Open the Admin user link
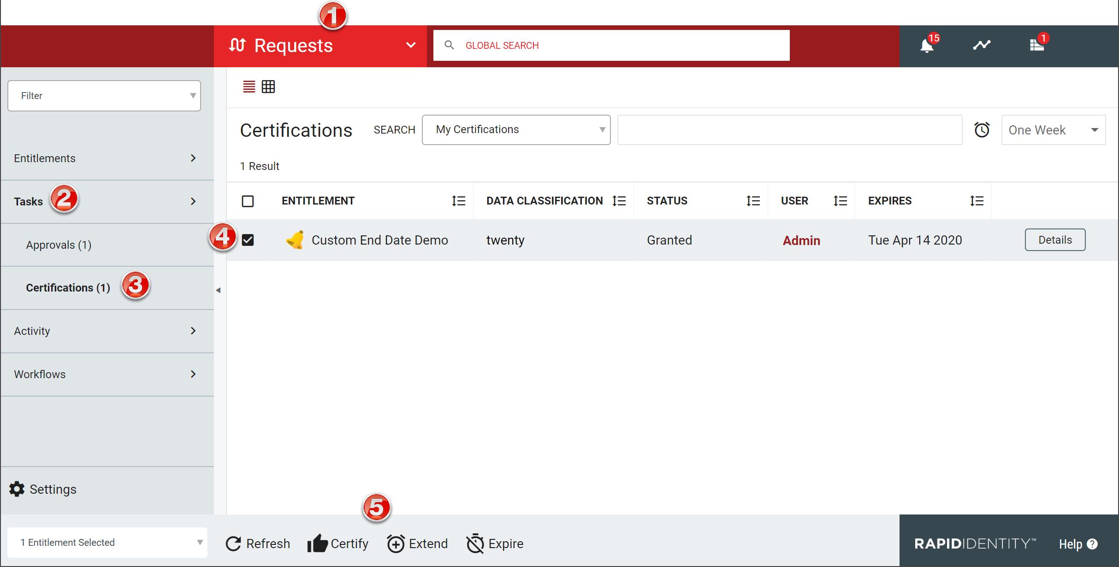The image size is (1119, 567). click(x=801, y=240)
